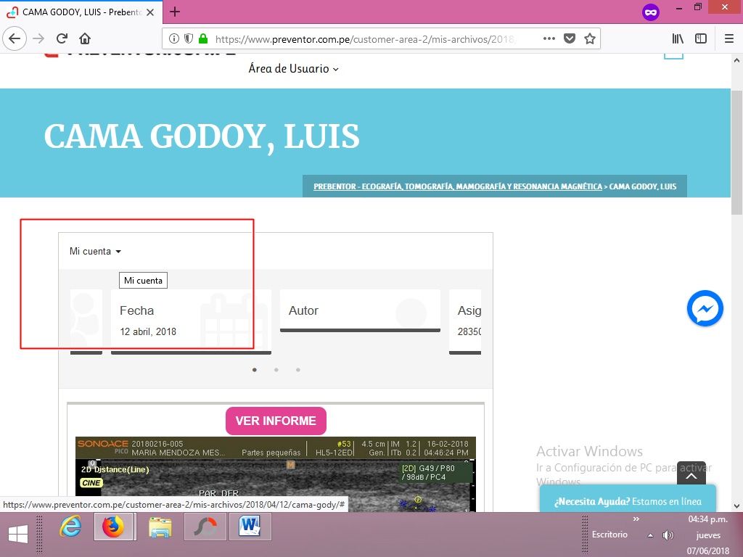Click the VER INFORME button
This screenshot has height=557, width=743.
click(276, 421)
